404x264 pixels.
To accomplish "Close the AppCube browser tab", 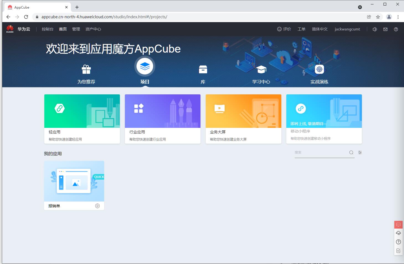I will tap(66, 7).
